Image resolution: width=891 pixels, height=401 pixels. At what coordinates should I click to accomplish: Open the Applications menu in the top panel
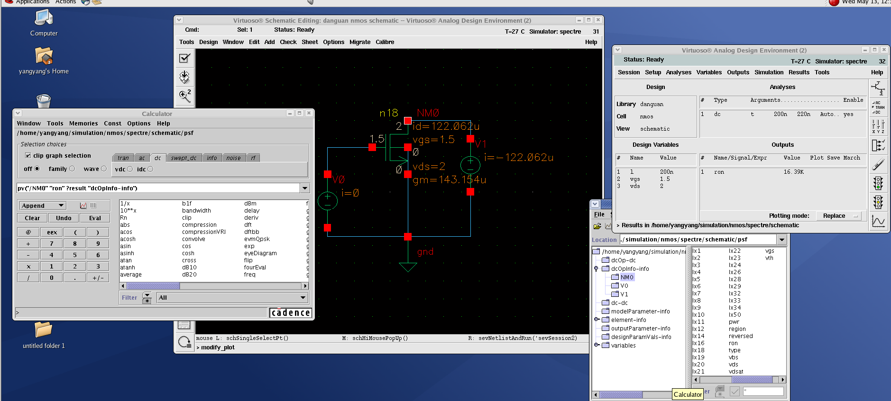tap(32, 2)
